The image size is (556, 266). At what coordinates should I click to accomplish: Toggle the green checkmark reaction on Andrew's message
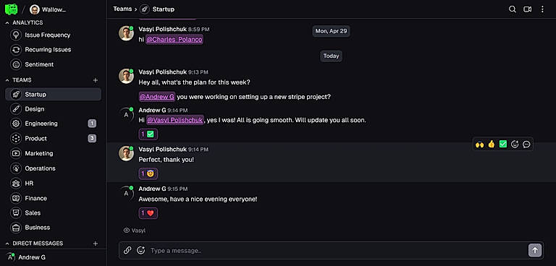tap(148, 134)
